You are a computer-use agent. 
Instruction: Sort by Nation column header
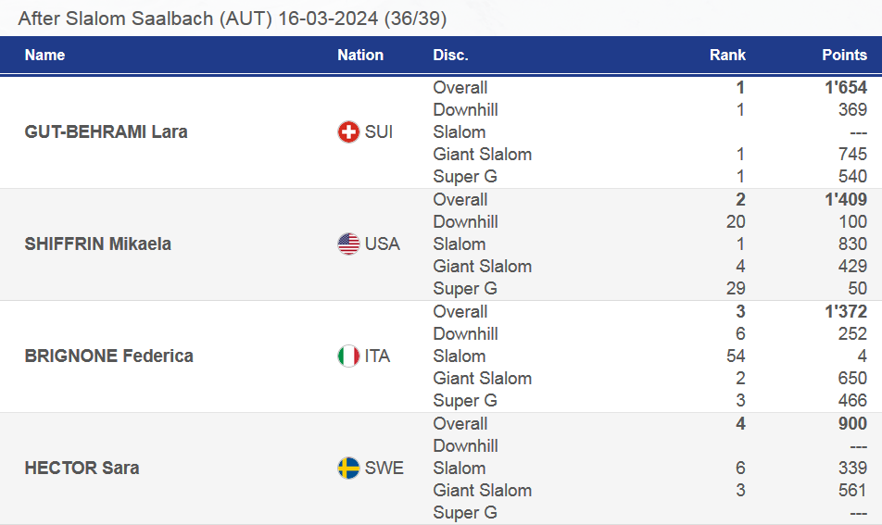(360, 56)
